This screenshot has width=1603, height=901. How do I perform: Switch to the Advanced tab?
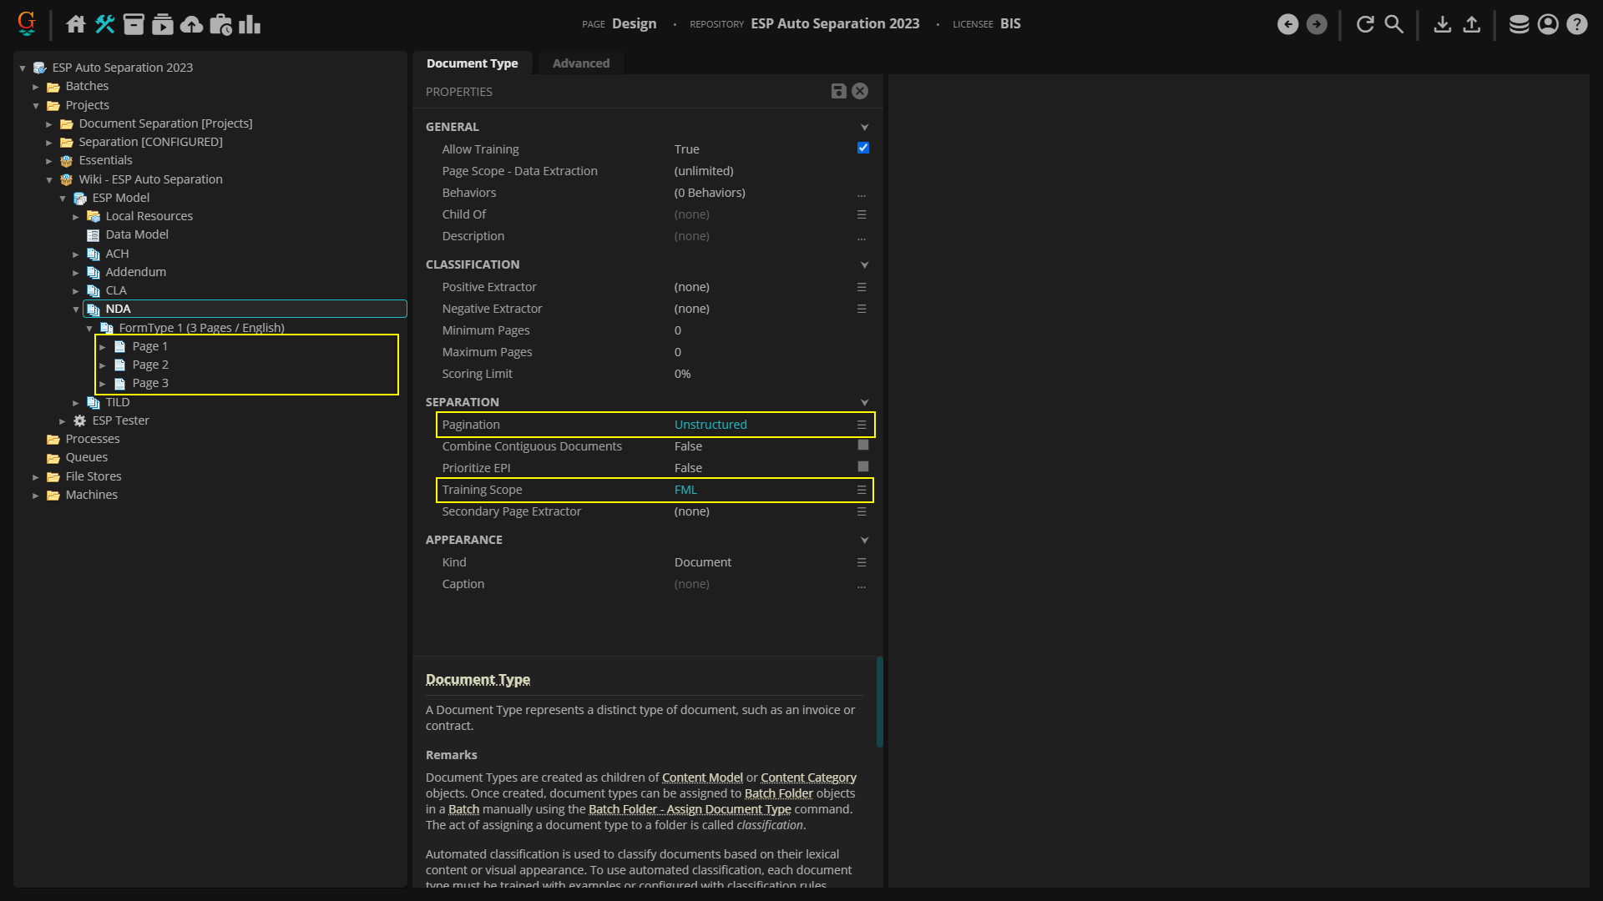point(580,63)
